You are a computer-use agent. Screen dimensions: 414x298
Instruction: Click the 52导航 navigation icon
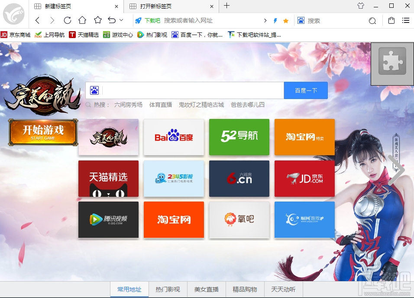point(239,137)
